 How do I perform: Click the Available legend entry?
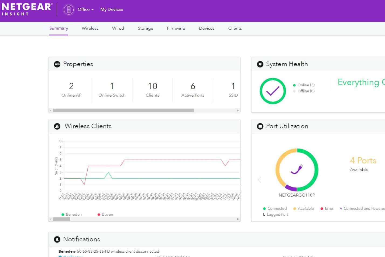(x=304, y=208)
